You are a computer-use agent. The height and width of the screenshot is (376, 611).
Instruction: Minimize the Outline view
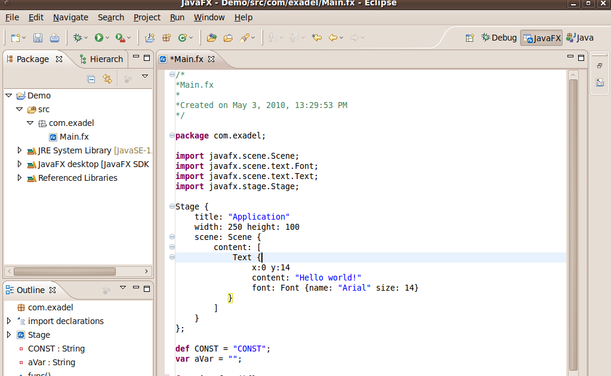point(136,288)
